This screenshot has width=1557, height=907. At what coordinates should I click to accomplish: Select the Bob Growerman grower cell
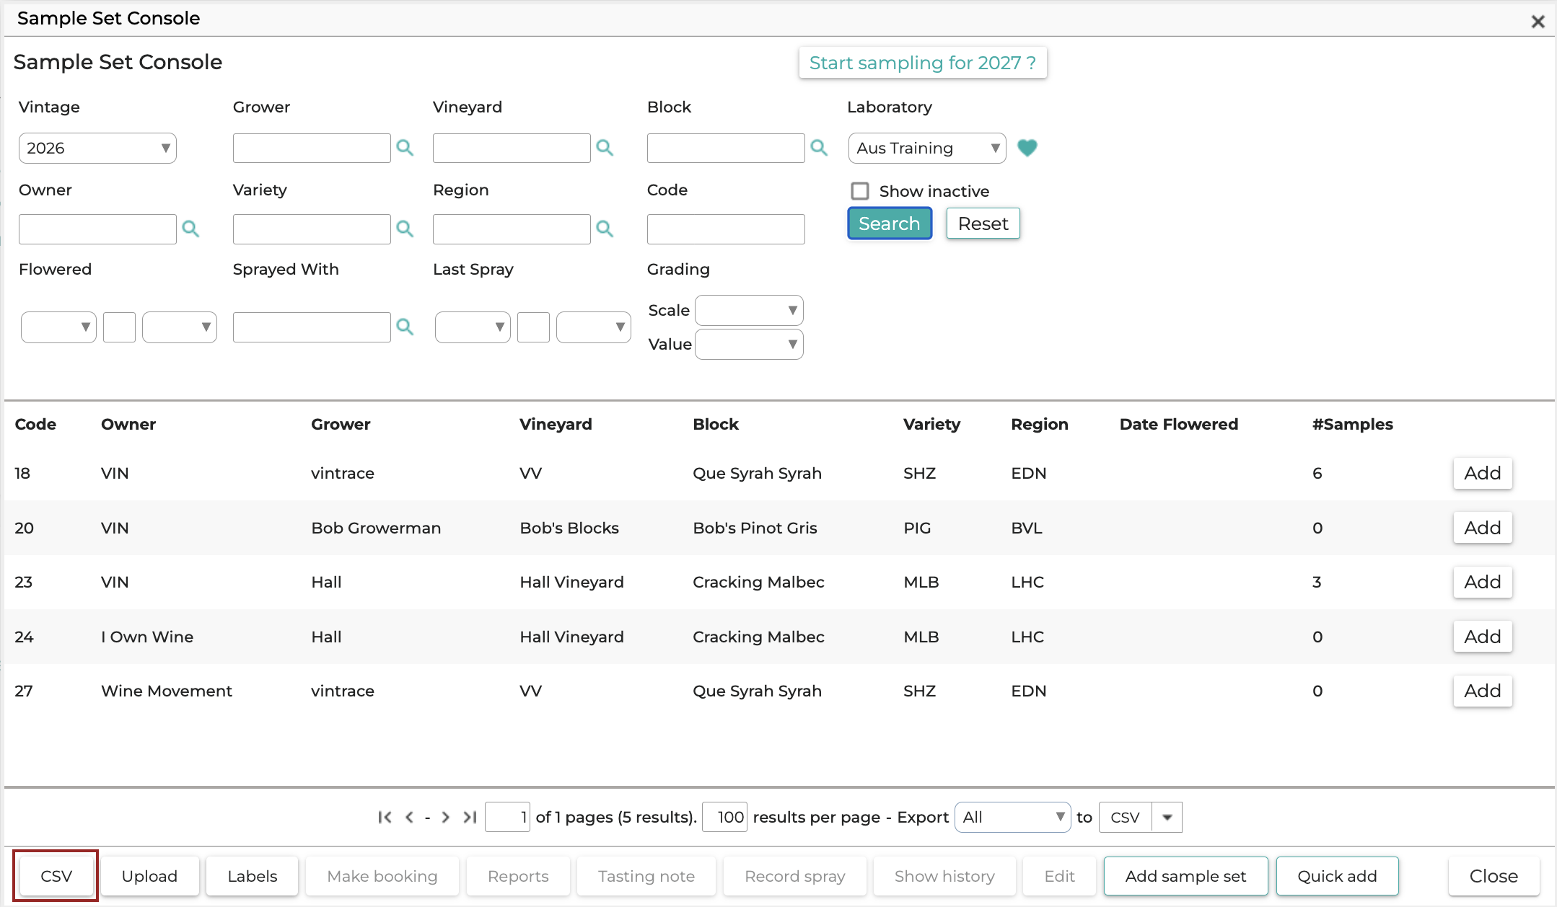click(x=376, y=528)
